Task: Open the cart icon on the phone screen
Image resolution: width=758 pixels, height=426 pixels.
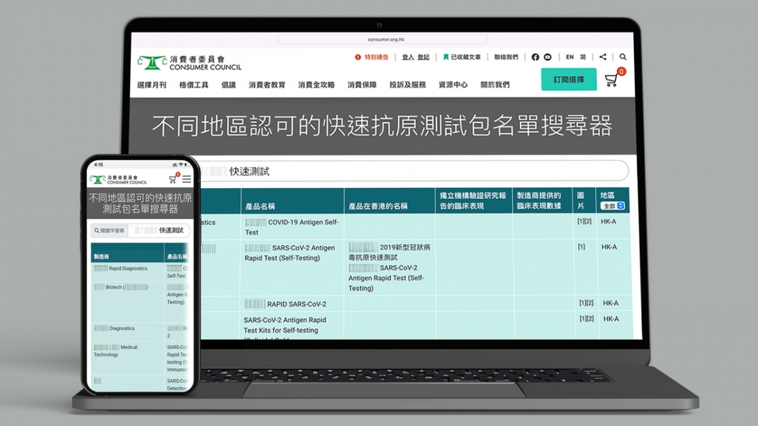Action: (x=172, y=179)
